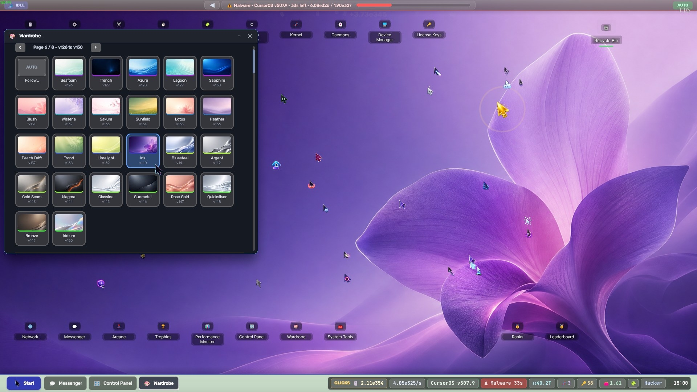Open the Trophies desktop icon

pos(163,331)
